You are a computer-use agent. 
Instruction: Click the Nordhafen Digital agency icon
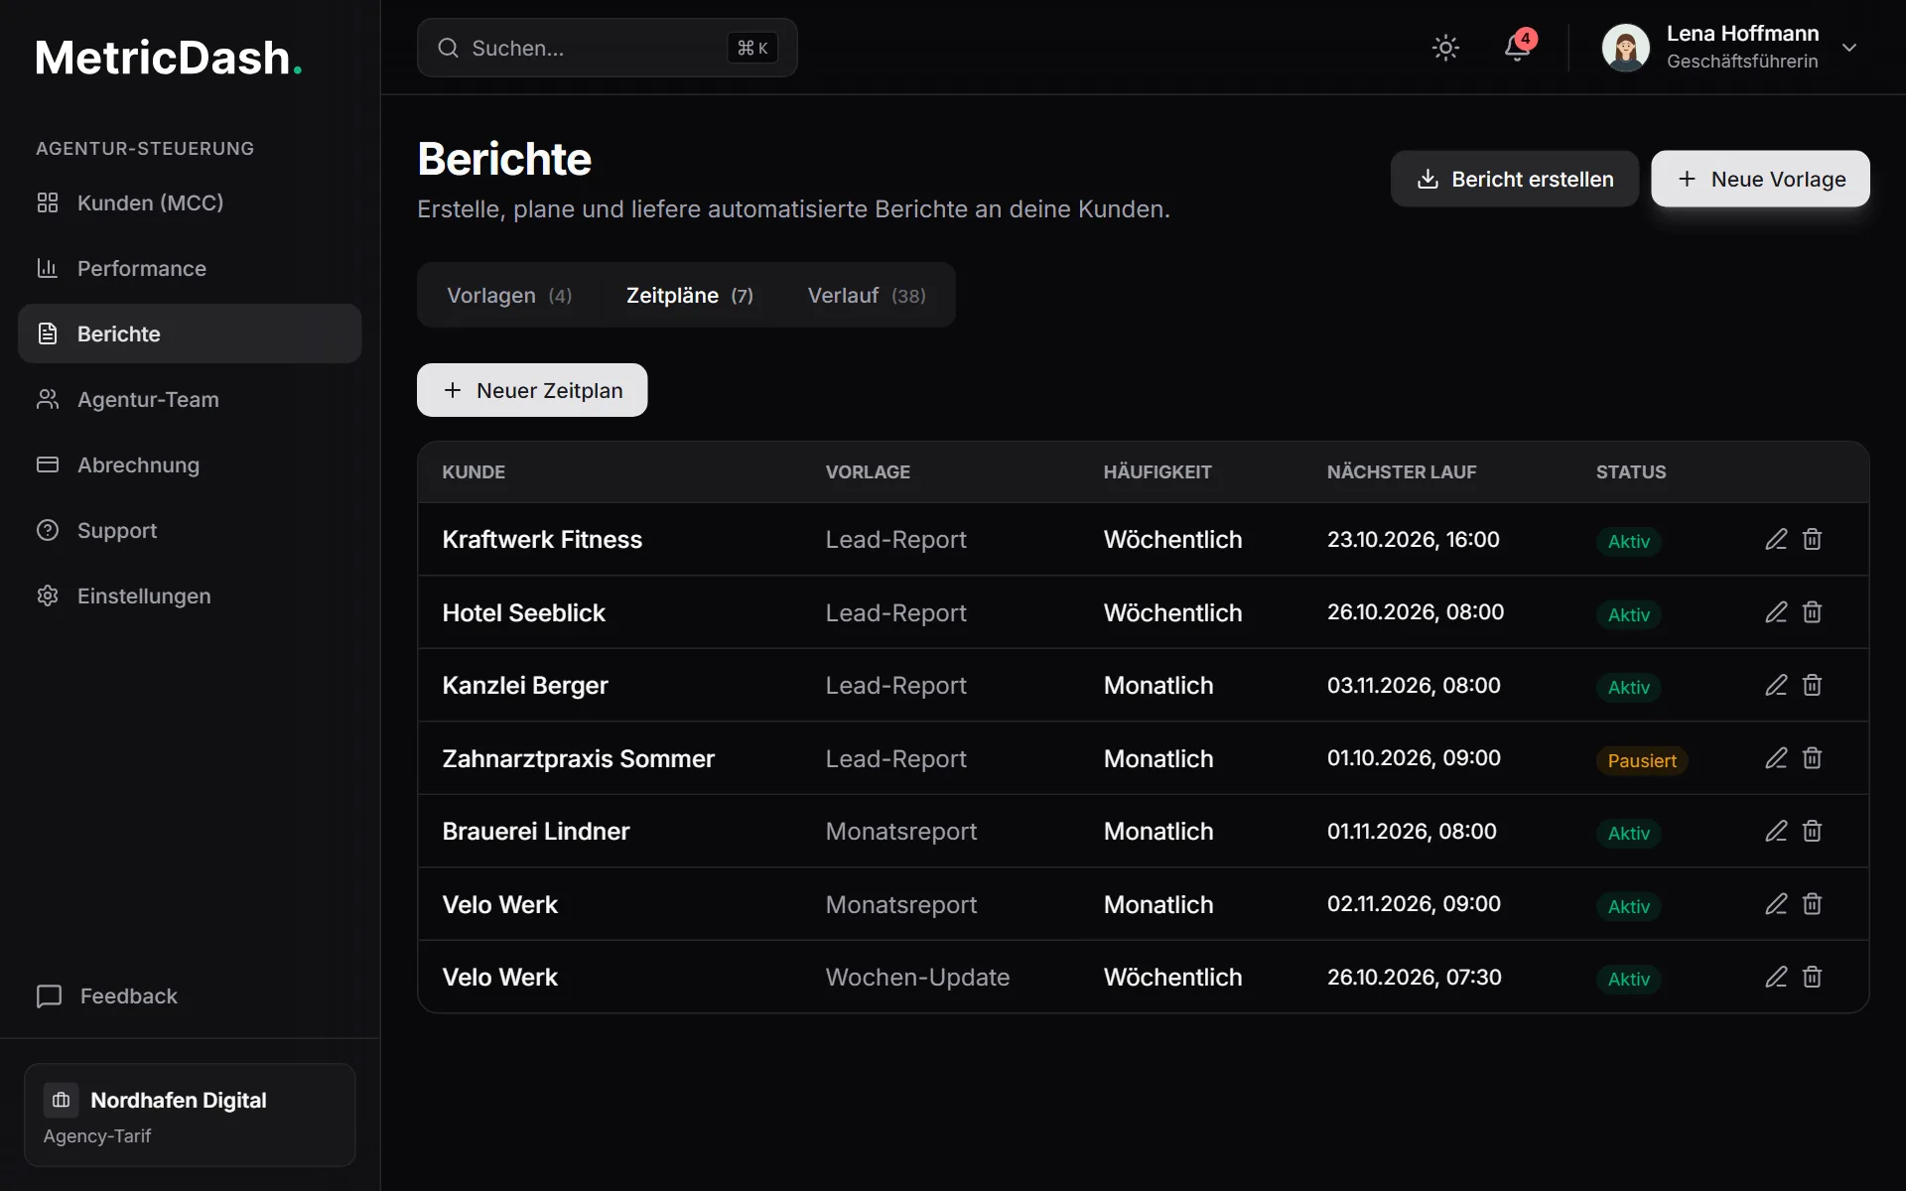[61, 1100]
